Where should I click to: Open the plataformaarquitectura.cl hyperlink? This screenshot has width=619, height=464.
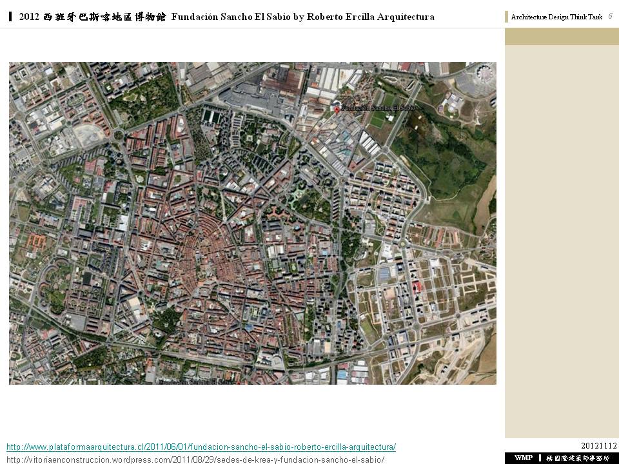point(201,447)
